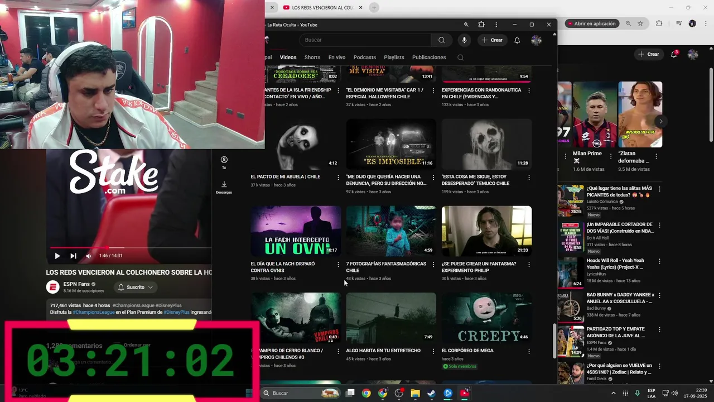This screenshot has width=714, height=402.
Task: Seek on the video progress bar
Action: (x=131, y=247)
